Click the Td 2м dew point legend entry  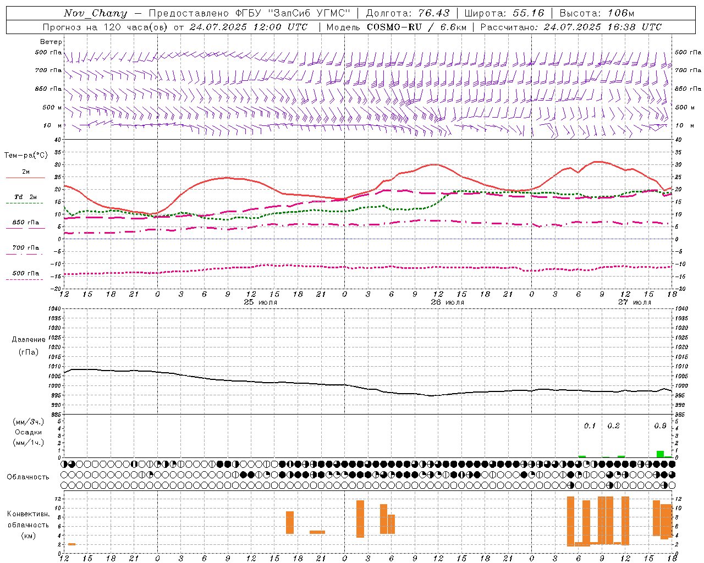coord(25,197)
